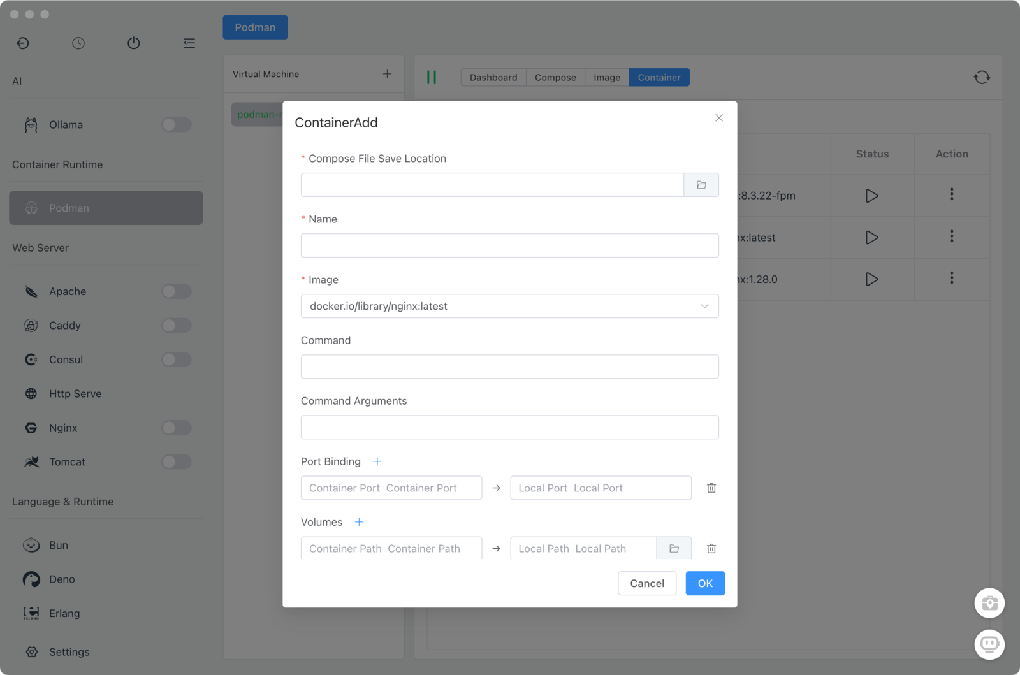
Task: Delete the Volumes mapping row
Action: pos(711,549)
